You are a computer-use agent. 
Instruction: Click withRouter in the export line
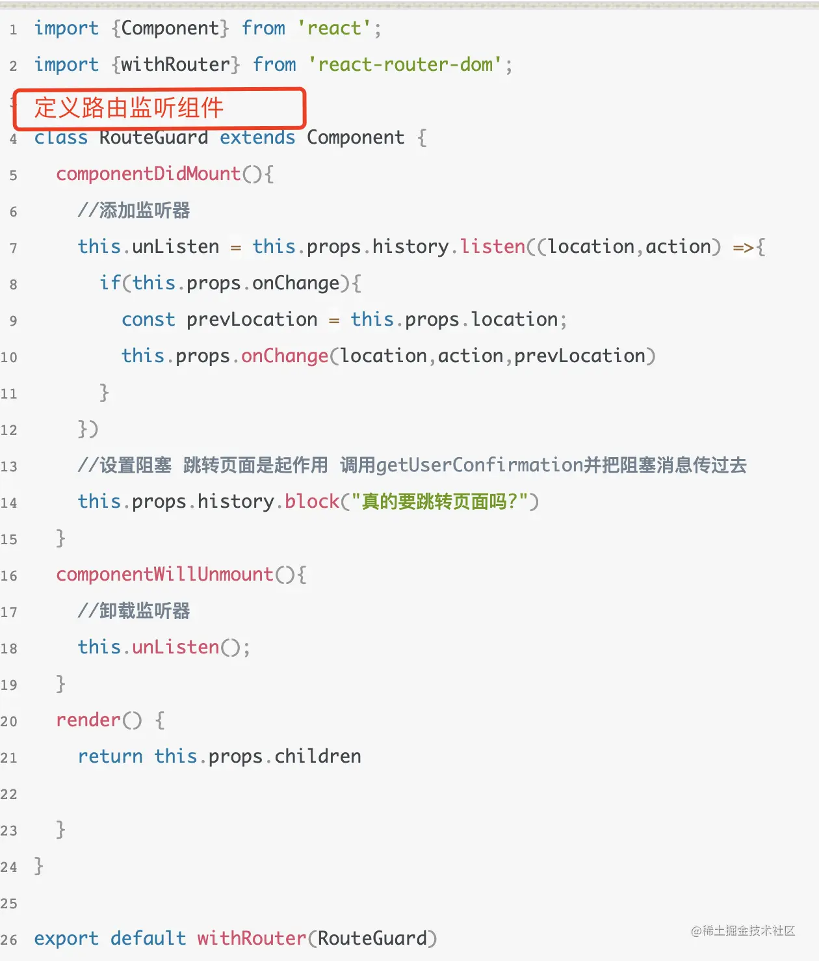[x=252, y=938]
